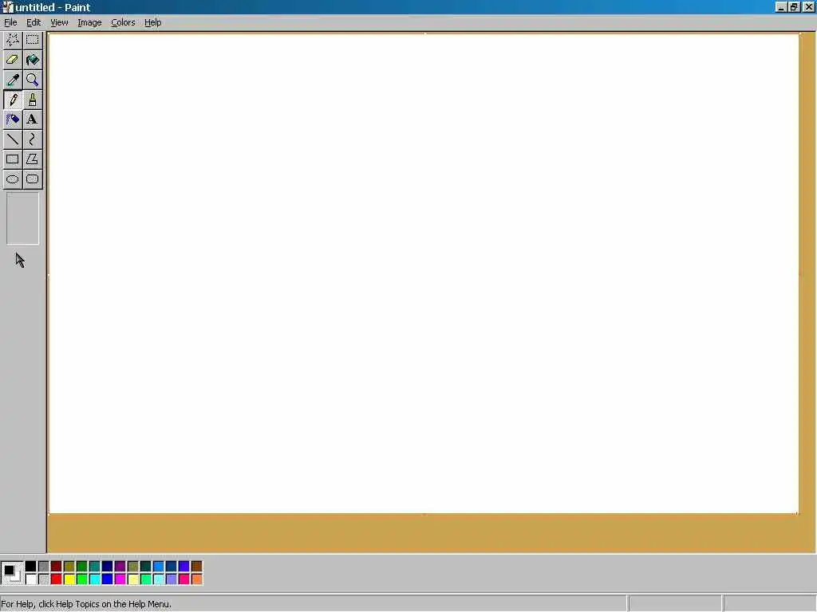Choose the bright lime green swatch
The image size is (817, 612).
pos(82,579)
